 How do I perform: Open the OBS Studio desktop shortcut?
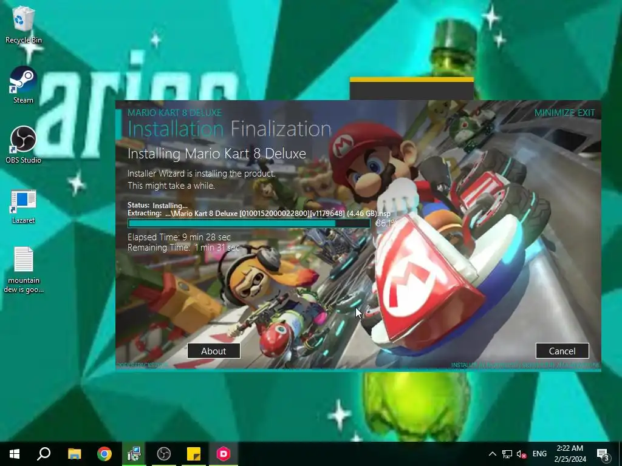(x=24, y=145)
